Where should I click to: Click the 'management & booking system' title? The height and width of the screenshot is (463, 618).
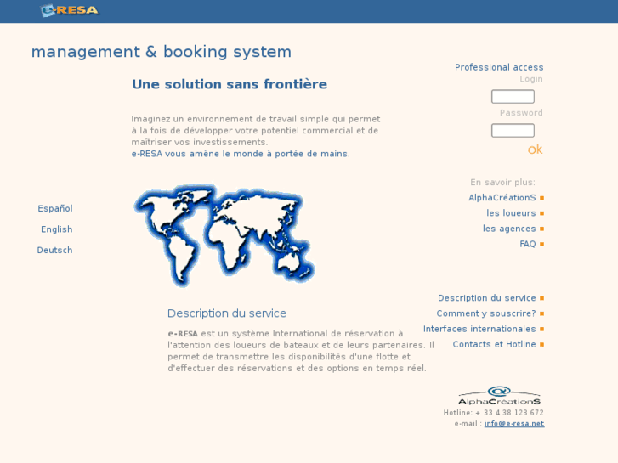162,52
